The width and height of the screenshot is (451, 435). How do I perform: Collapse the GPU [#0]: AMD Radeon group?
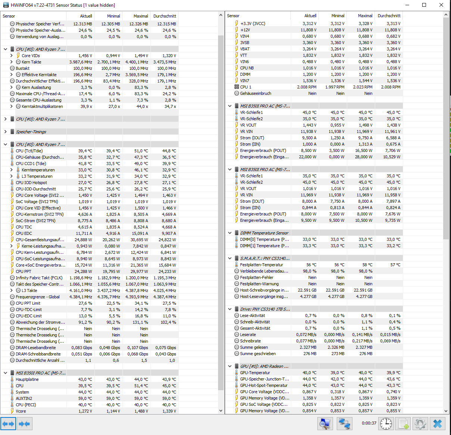point(230,366)
